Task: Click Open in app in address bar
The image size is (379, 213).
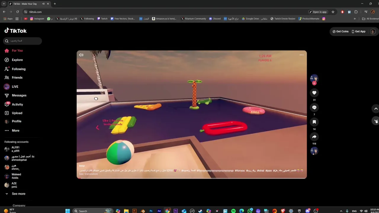Action: (x=318, y=12)
